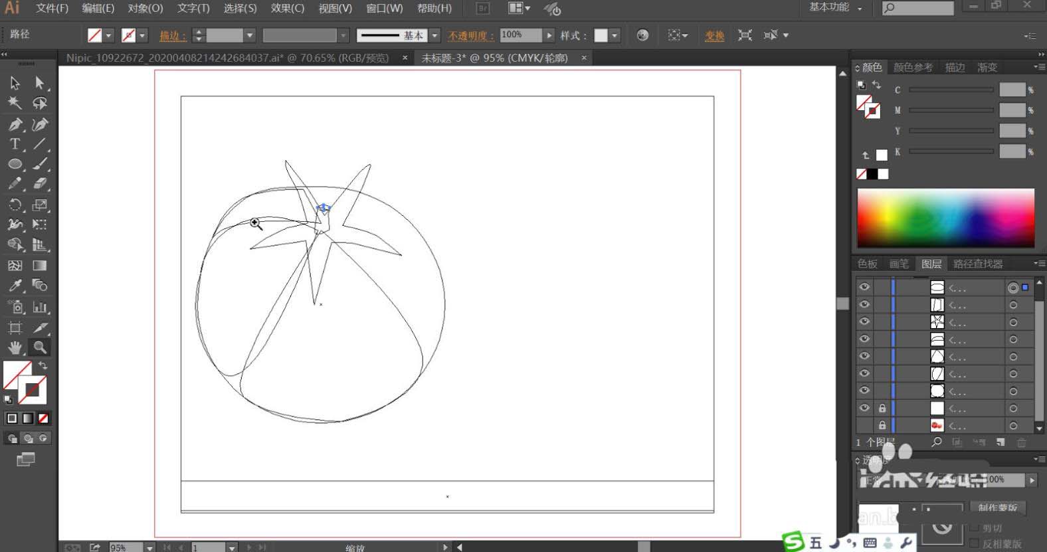
Task: Toggle eye icon of fourth layer row
Action: (x=864, y=339)
